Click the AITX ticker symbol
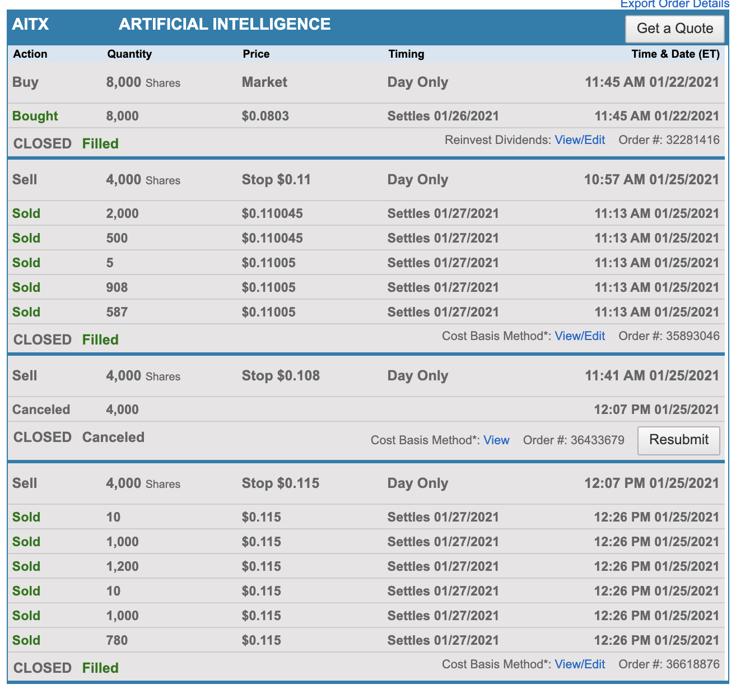Image resolution: width=736 pixels, height=698 pixels. 31,25
